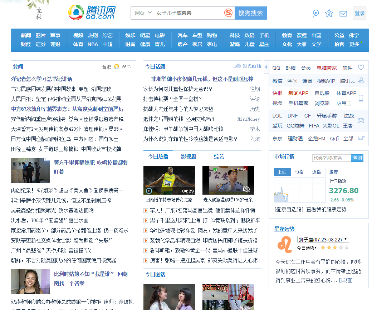The height and width of the screenshot is (310, 372).
Task: Click the user icon beside 腾讯云
Action: [x=361, y=80]
